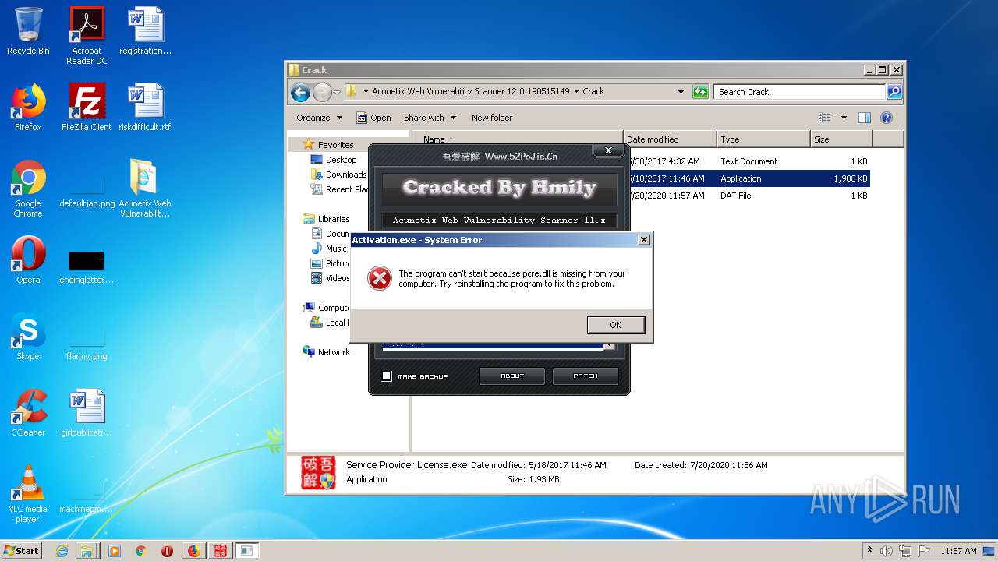The width and height of the screenshot is (998, 561).
Task: Select Libraries in the navigation pane
Action: tap(333, 219)
